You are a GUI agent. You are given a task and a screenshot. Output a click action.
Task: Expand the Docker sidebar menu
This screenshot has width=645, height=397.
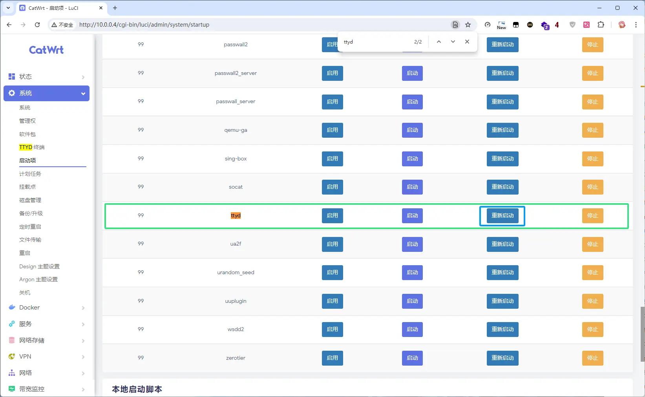click(x=47, y=308)
